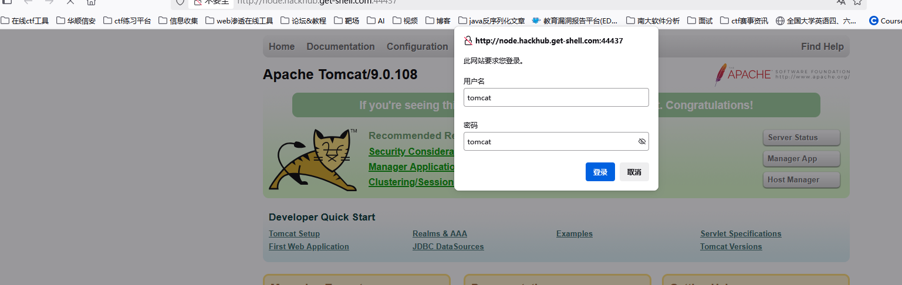
Task: Open the 在线ctf工具 bookmark folder
Action: pos(25,21)
